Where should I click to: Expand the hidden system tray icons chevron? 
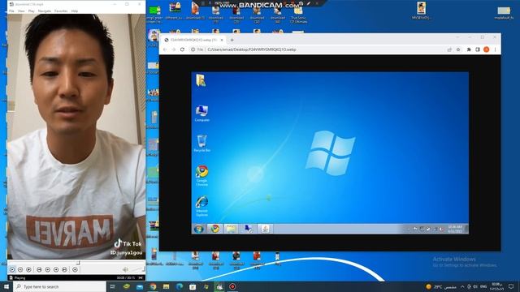point(462,286)
